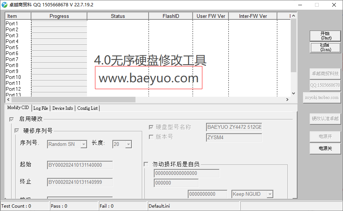Open the Device Info tab

[x=63, y=108]
